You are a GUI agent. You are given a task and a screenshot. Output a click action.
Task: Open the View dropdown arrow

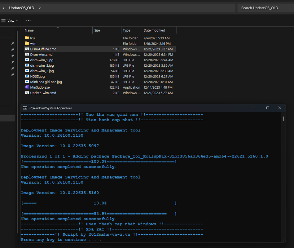[x=17, y=21]
